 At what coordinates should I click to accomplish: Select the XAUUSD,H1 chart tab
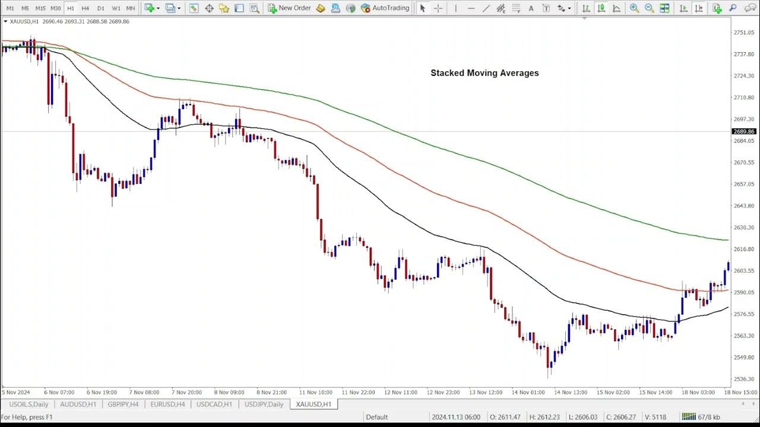pos(313,404)
